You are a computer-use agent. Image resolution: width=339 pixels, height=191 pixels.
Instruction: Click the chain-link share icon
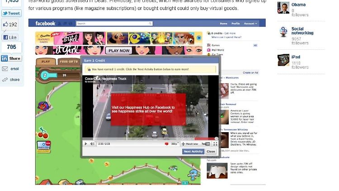(5, 80)
